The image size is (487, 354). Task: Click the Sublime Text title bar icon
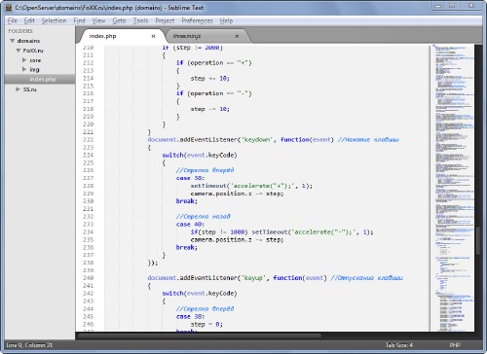pos(10,8)
